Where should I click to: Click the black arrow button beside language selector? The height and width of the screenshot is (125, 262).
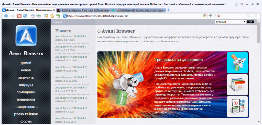tap(250, 22)
